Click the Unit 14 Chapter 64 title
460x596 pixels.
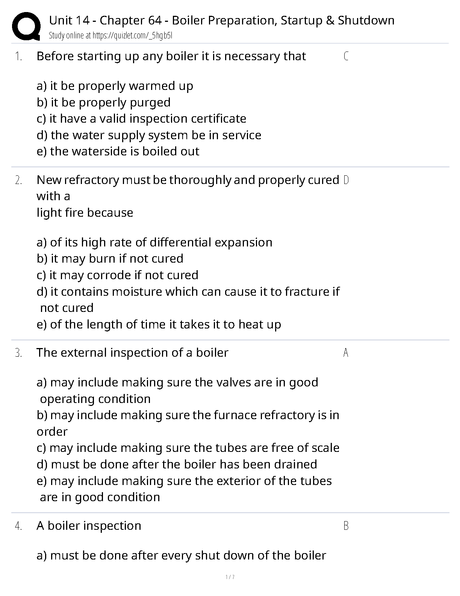(222, 20)
